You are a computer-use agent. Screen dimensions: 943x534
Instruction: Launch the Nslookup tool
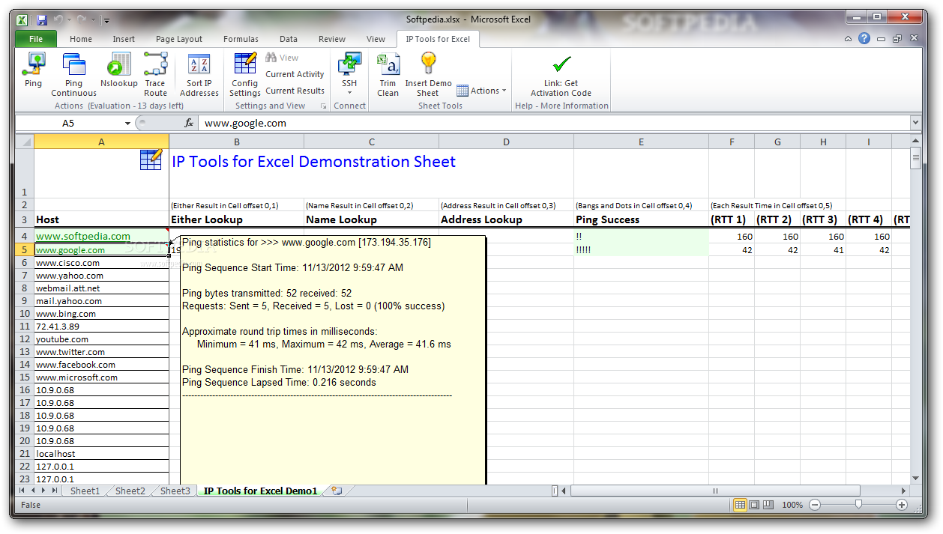(x=119, y=70)
